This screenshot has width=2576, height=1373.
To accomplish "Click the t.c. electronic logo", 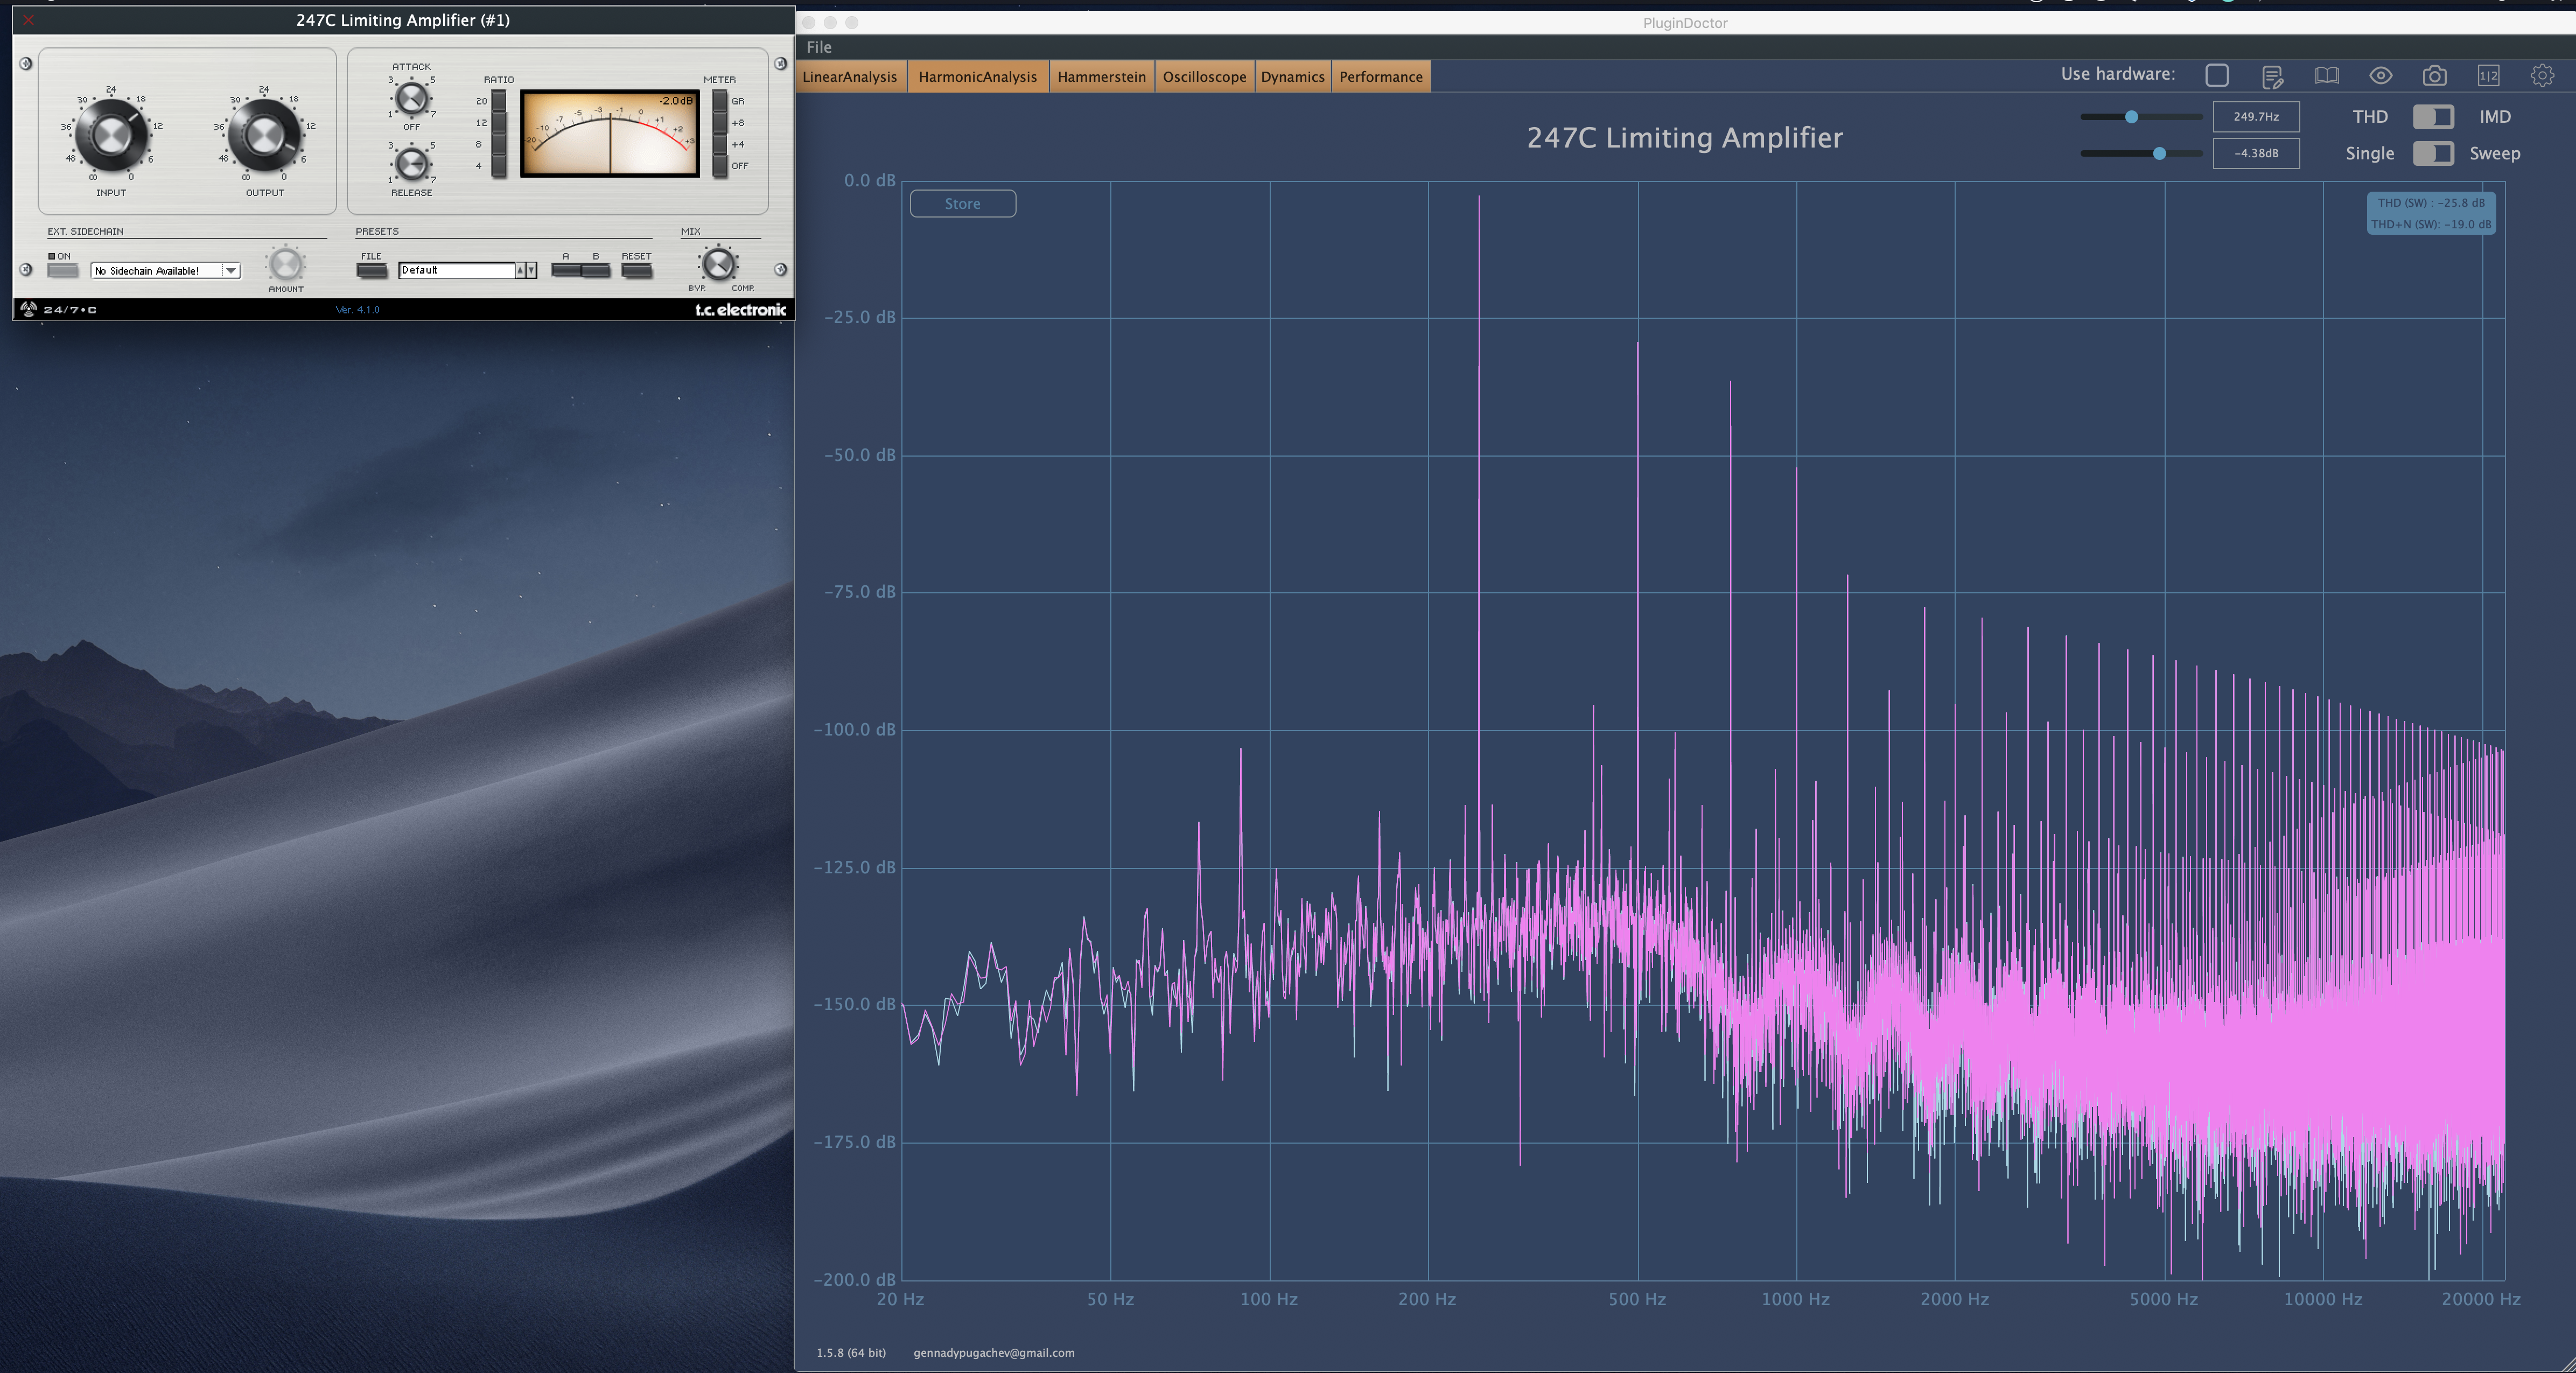I will (x=740, y=309).
